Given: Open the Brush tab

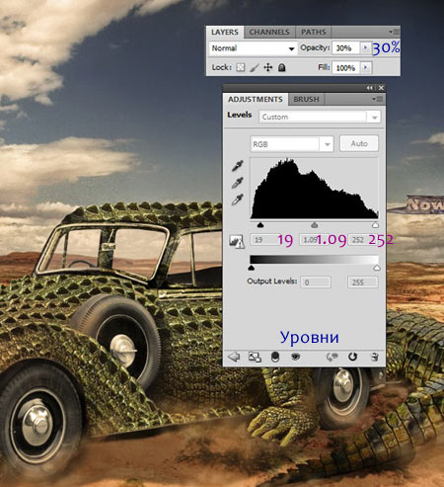Looking at the screenshot, I should coord(306,99).
